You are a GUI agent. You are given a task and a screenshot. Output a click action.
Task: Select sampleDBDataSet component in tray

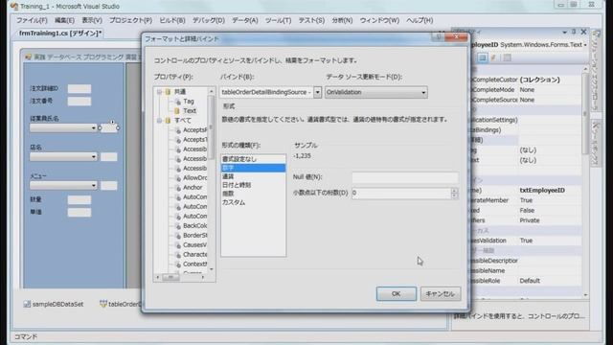(x=54, y=304)
